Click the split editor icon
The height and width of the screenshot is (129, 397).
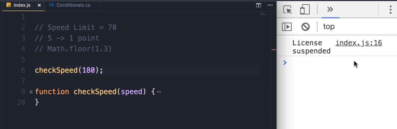258,5
